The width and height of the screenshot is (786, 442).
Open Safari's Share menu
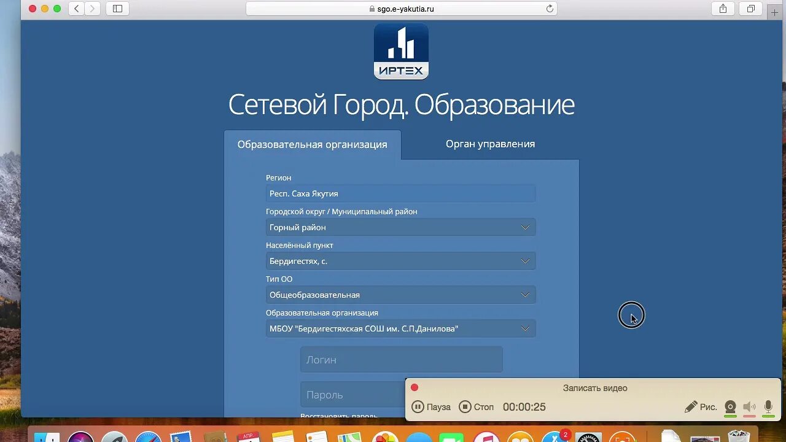click(x=723, y=9)
